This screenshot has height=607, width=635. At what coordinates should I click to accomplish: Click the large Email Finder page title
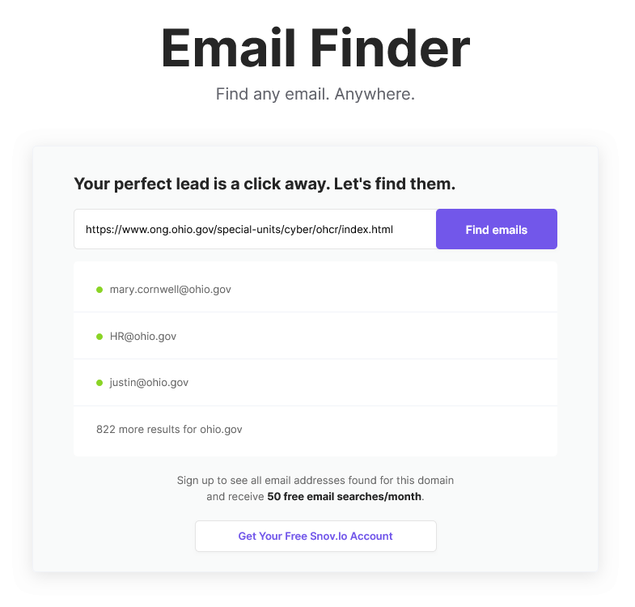click(315, 49)
